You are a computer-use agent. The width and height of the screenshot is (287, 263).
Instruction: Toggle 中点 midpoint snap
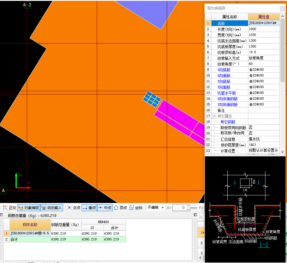(105, 208)
